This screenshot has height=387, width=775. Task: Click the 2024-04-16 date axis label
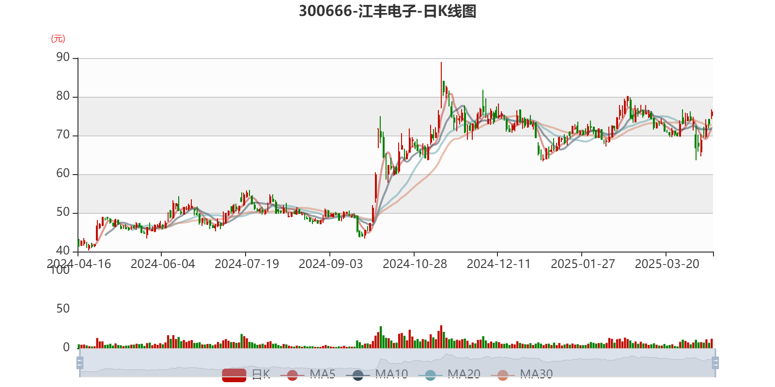(x=79, y=264)
